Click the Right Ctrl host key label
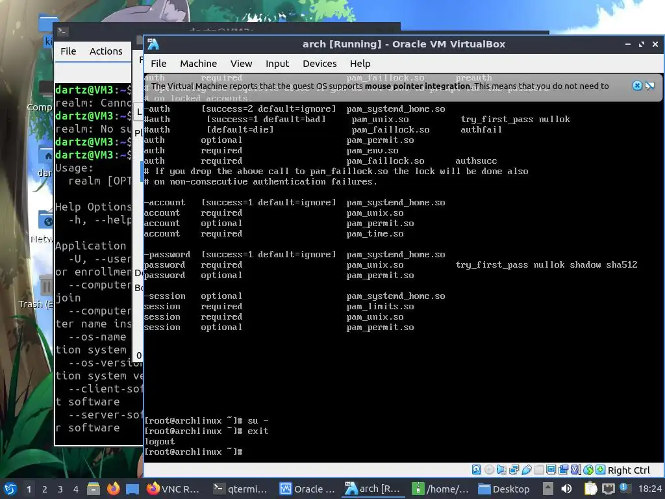This screenshot has height=499, width=665. pyautogui.click(x=629, y=470)
